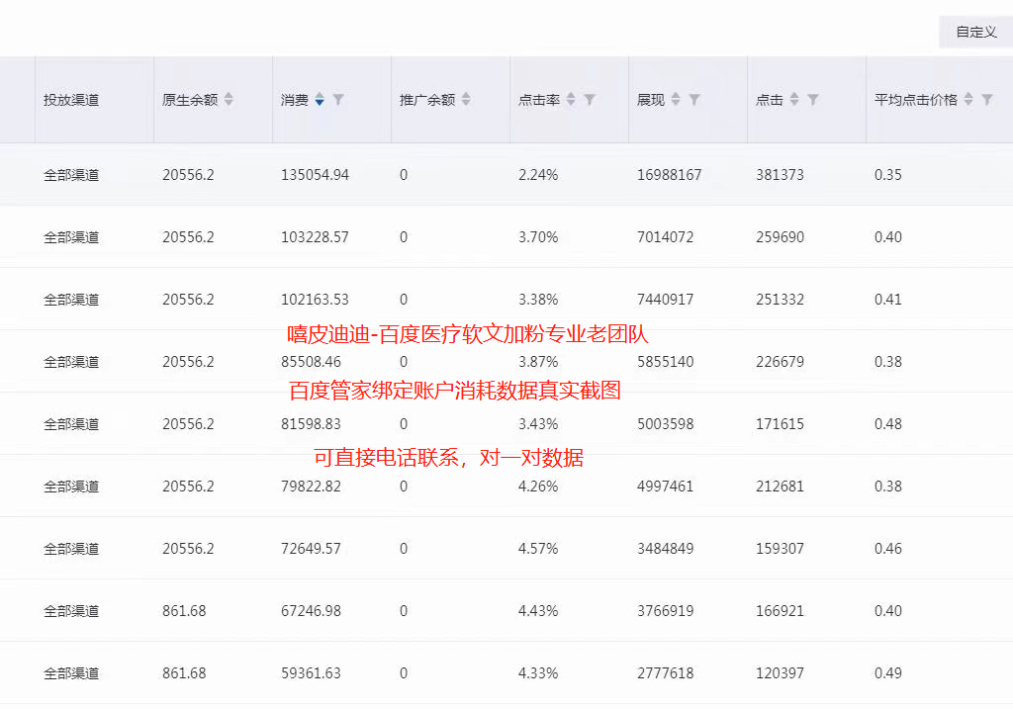
Task: Select the clicks value 259690
Action: [780, 237]
